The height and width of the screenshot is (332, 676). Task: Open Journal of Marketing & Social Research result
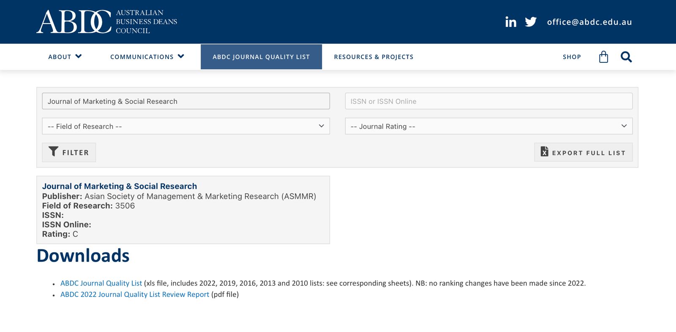click(x=120, y=186)
